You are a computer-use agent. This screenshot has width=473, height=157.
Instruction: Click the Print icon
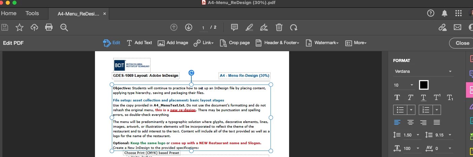[x=49, y=27]
